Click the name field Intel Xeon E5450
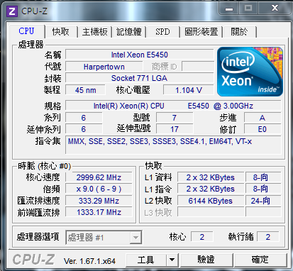Screen dimensions: 293x271 (x=140, y=55)
